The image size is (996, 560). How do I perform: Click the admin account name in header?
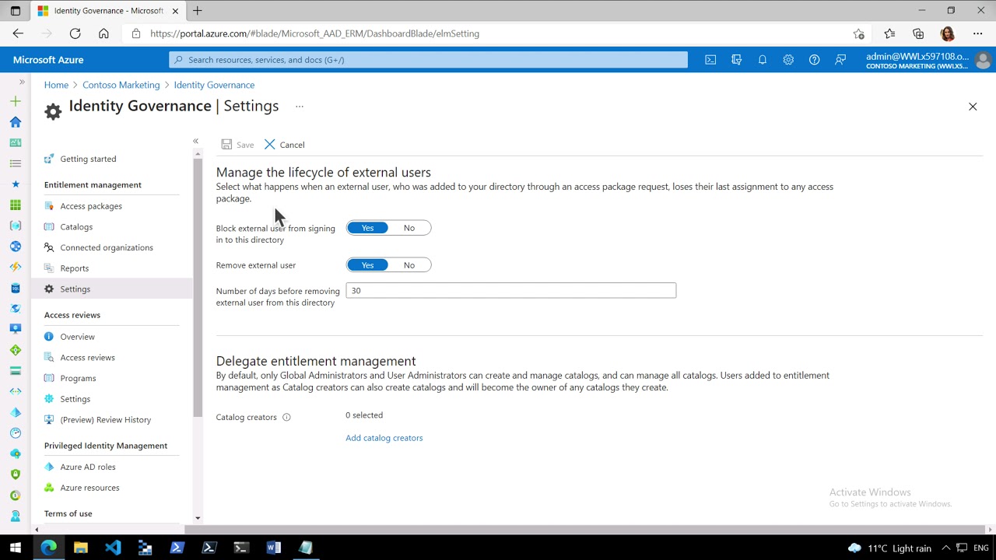[x=917, y=56]
